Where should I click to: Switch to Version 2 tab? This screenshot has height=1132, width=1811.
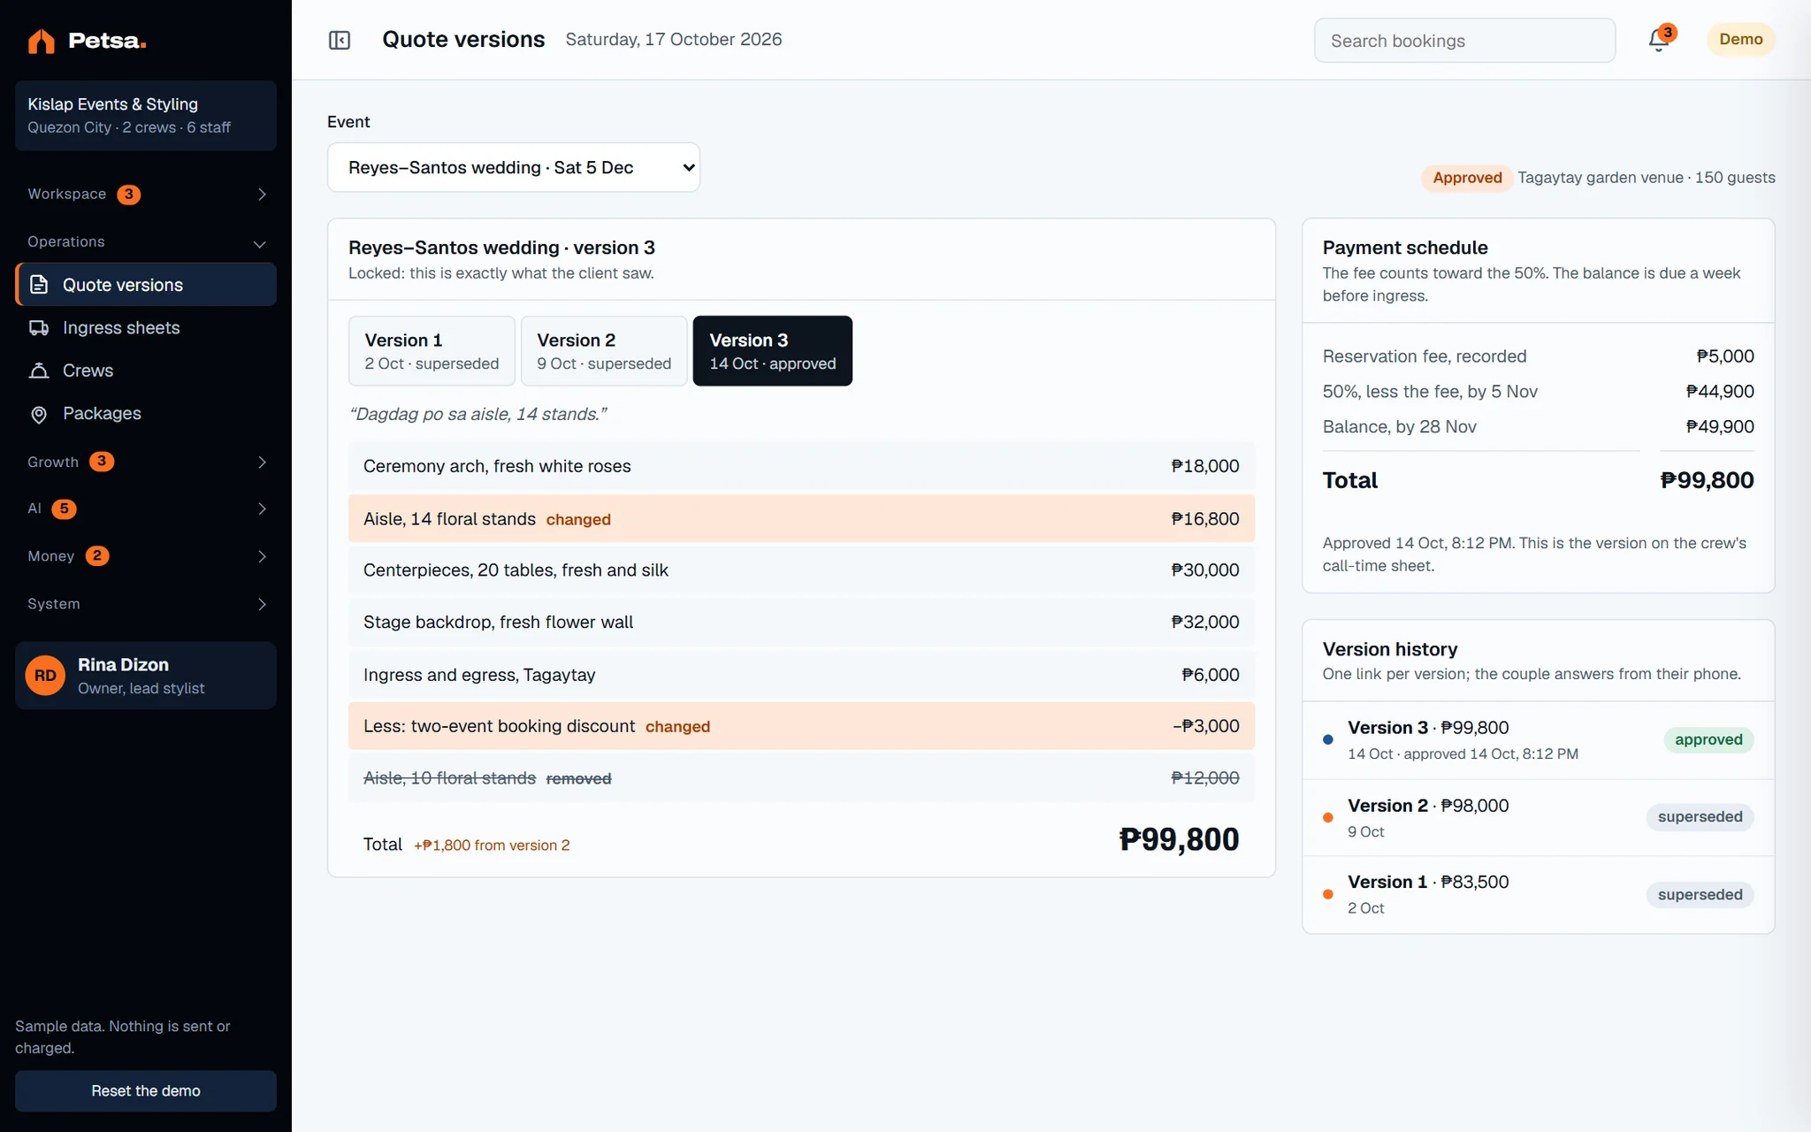[x=604, y=351]
